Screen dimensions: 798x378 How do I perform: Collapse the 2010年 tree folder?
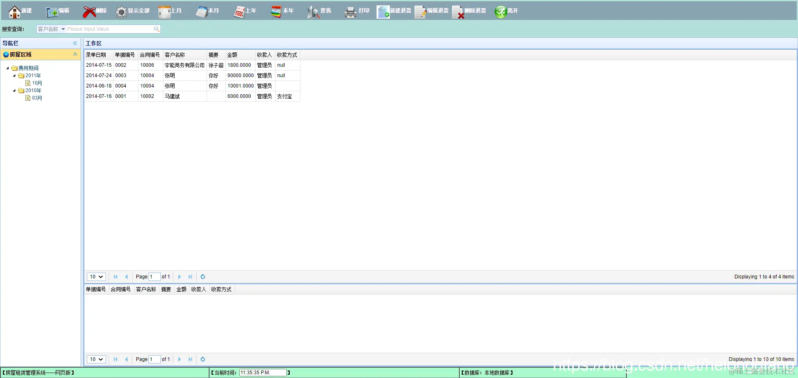[14, 90]
